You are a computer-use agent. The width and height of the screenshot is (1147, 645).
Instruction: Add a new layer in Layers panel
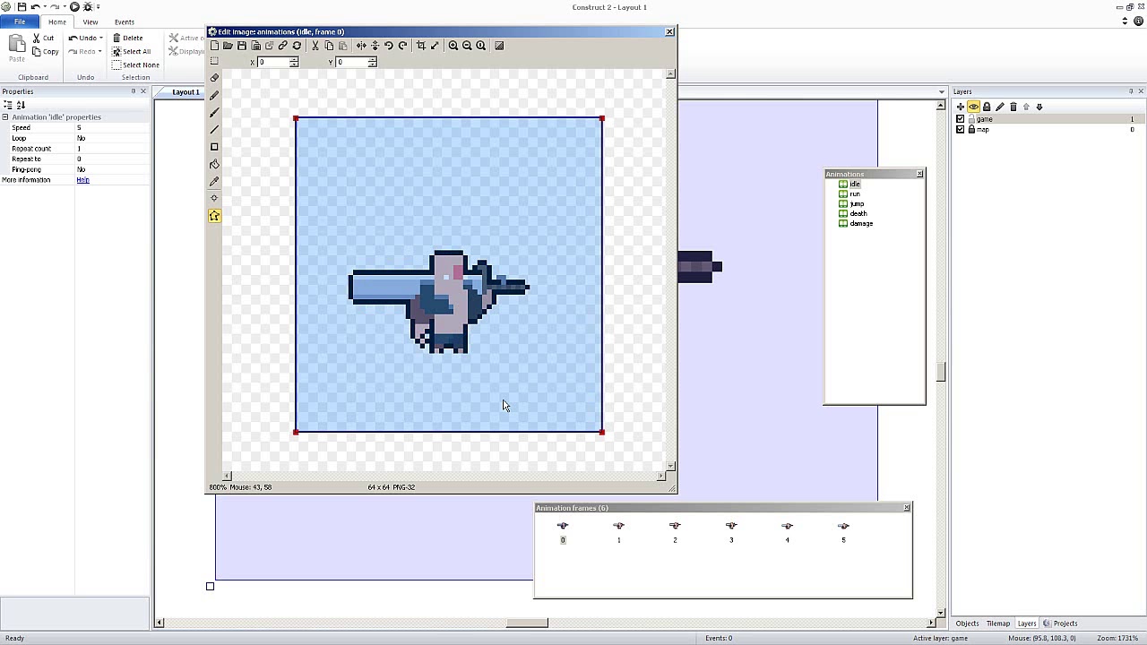[961, 107]
